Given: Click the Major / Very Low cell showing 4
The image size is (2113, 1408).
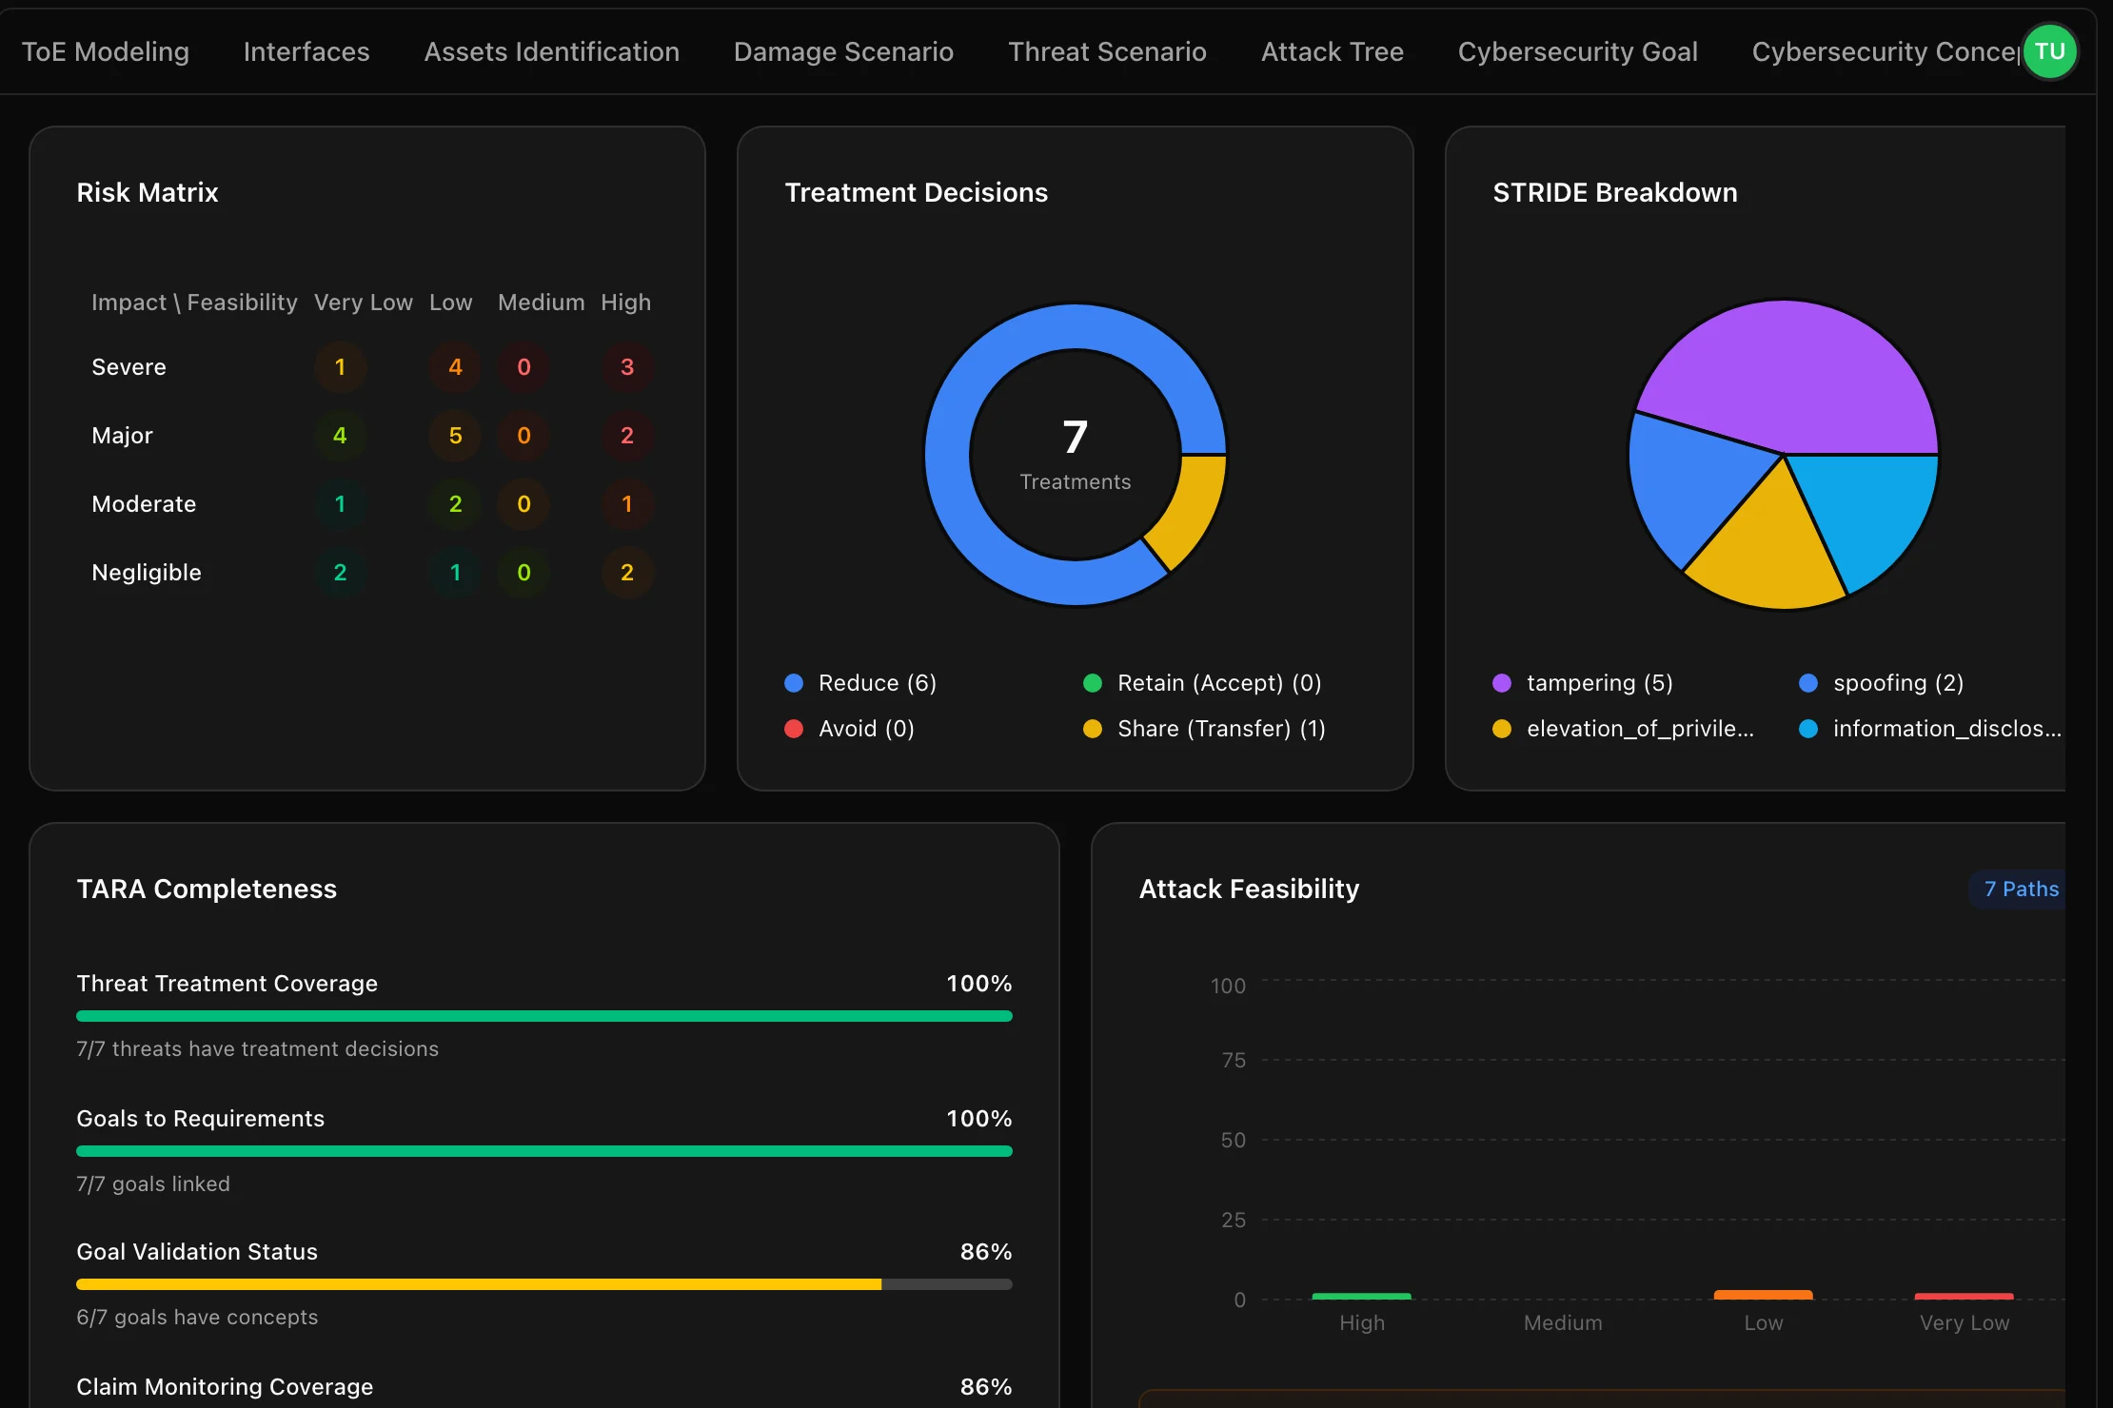Looking at the screenshot, I should (x=340, y=436).
